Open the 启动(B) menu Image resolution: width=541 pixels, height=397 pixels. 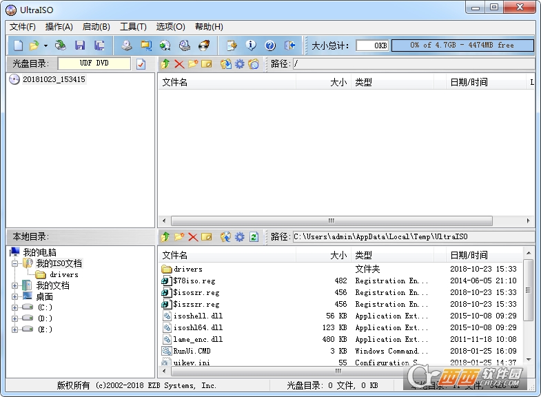pyautogui.click(x=96, y=27)
